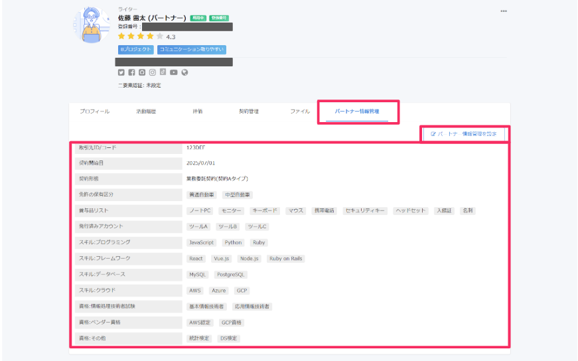Click the Ruby on Rails chip

click(286, 259)
